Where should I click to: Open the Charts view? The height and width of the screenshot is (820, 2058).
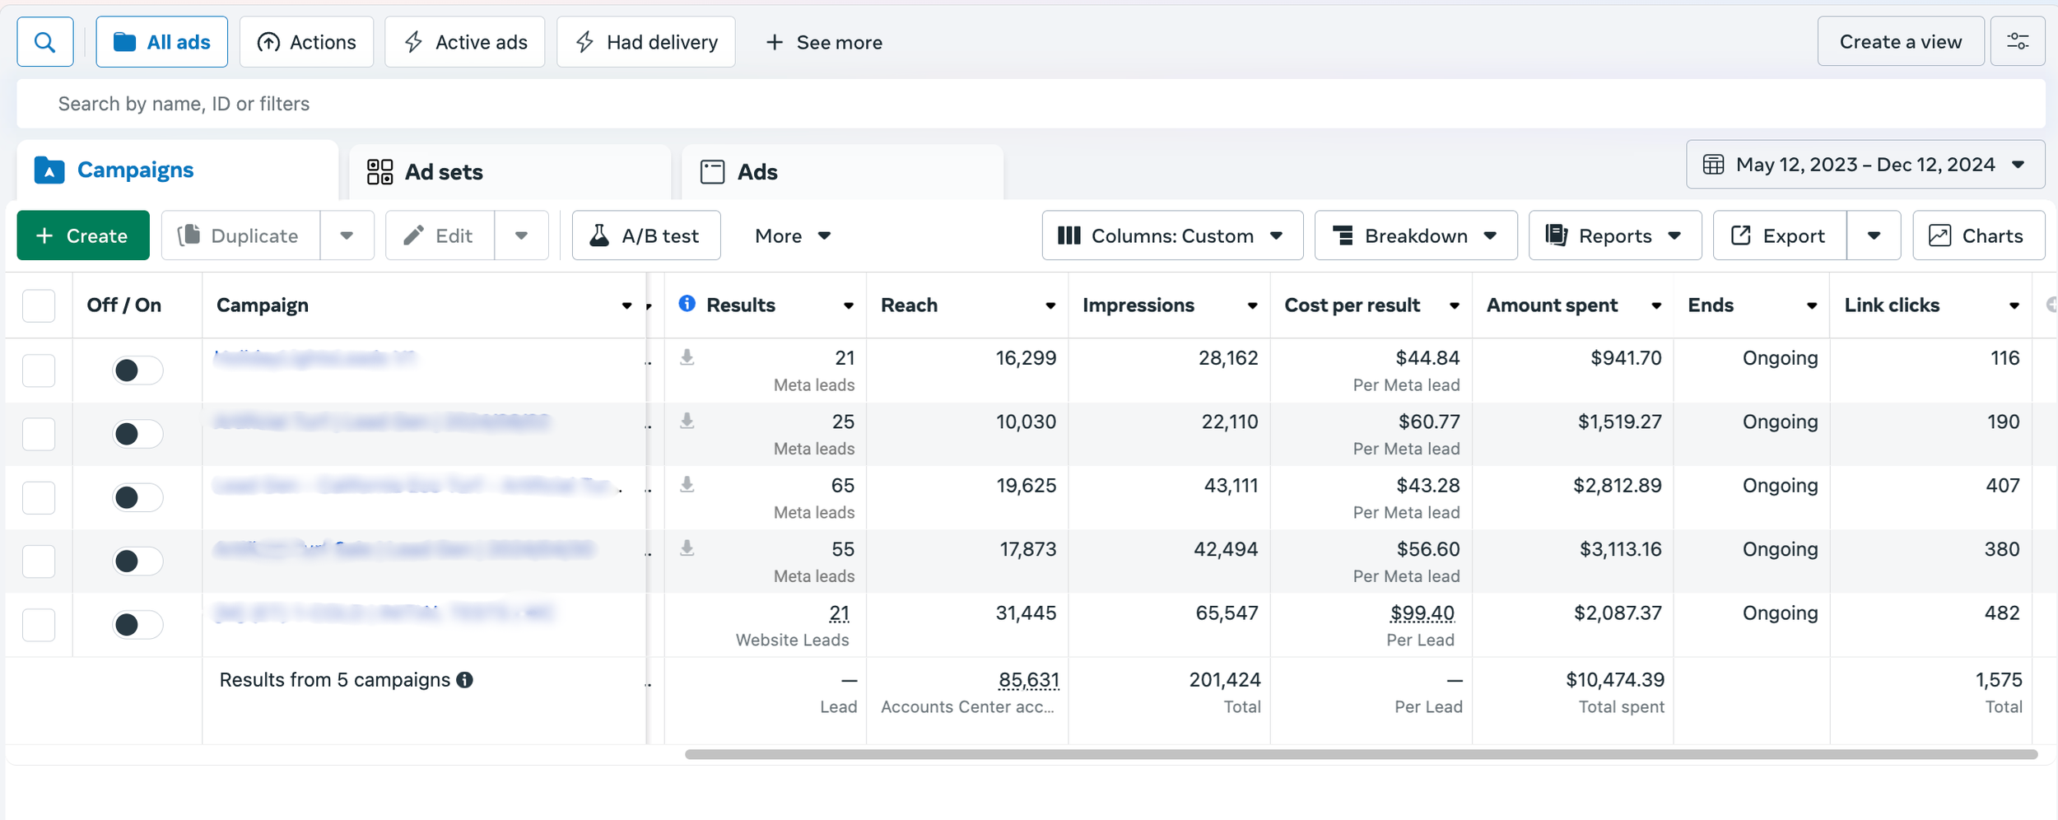point(1977,236)
